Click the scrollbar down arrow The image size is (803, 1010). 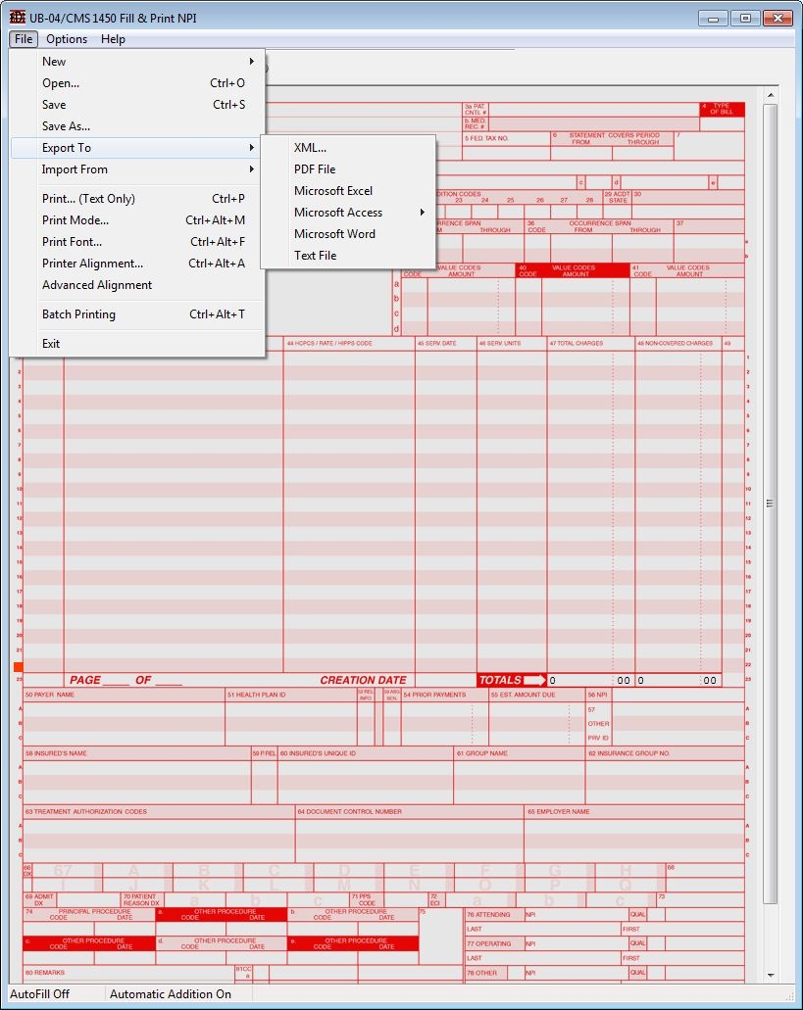771,975
